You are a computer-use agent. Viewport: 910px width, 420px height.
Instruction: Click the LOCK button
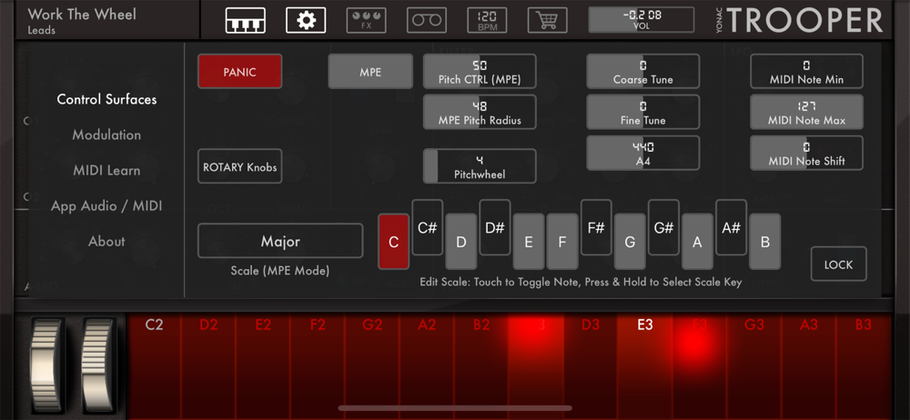839,264
